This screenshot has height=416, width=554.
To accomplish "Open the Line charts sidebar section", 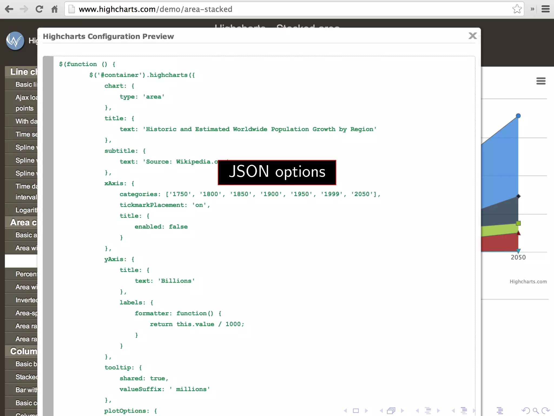I will [x=21, y=71].
